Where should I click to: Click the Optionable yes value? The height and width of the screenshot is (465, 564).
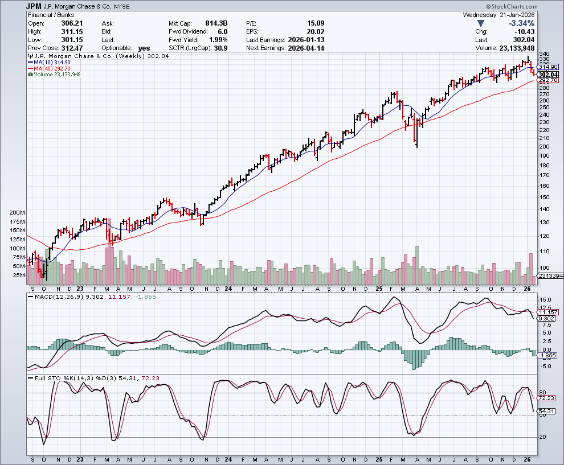(x=144, y=48)
